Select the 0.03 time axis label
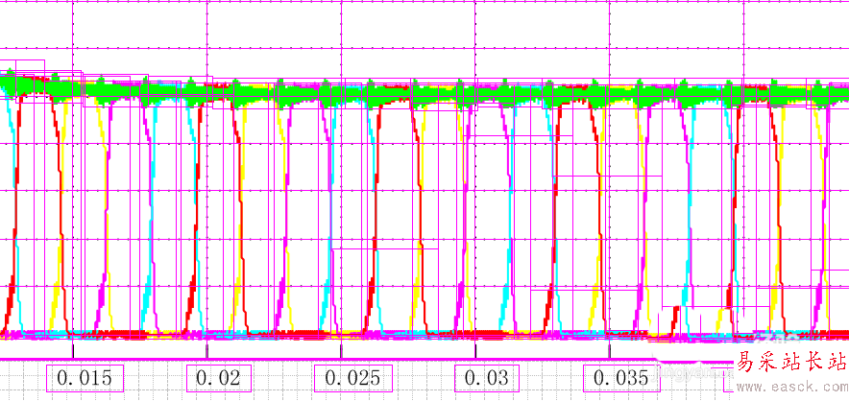The width and height of the screenshot is (849, 401). (x=487, y=378)
